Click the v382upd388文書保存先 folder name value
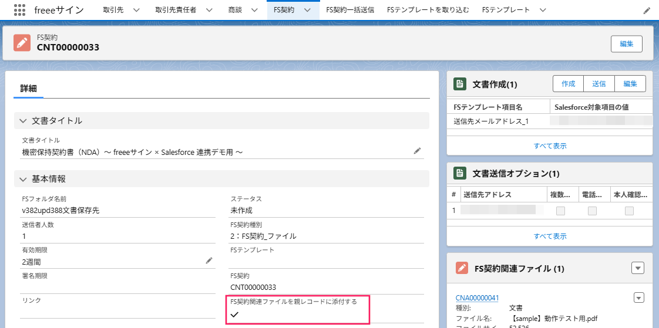Screen dimensions: 659x328 60,211
